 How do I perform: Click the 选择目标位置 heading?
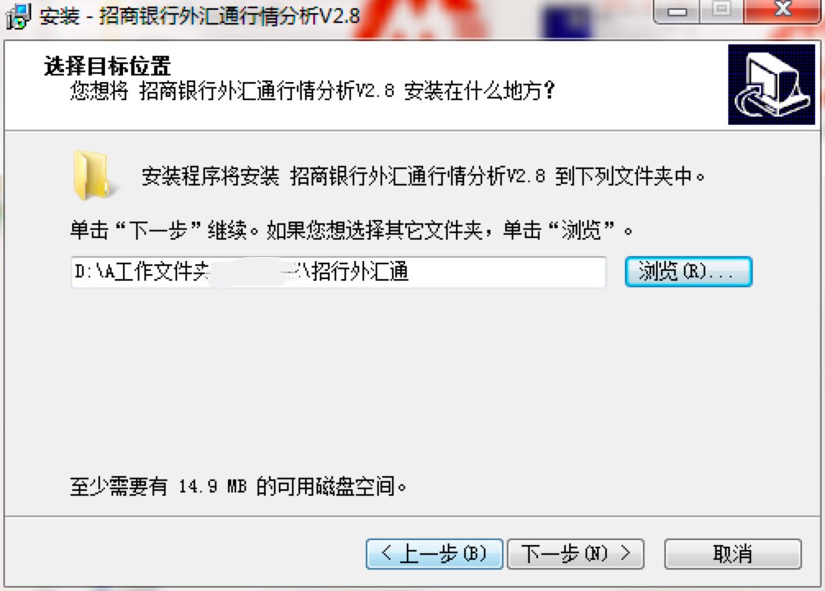[107, 66]
